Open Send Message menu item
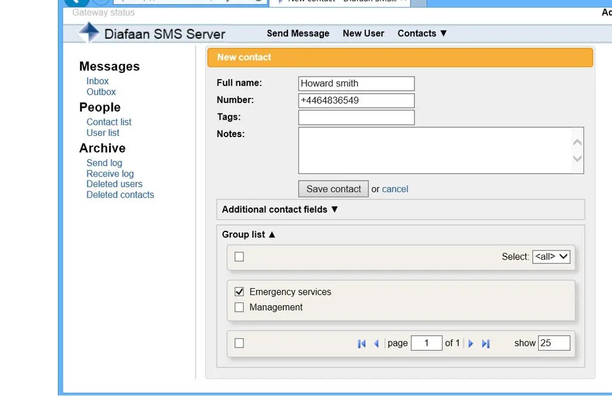Image resolution: width=612 pixels, height=396 pixels. [x=298, y=33]
